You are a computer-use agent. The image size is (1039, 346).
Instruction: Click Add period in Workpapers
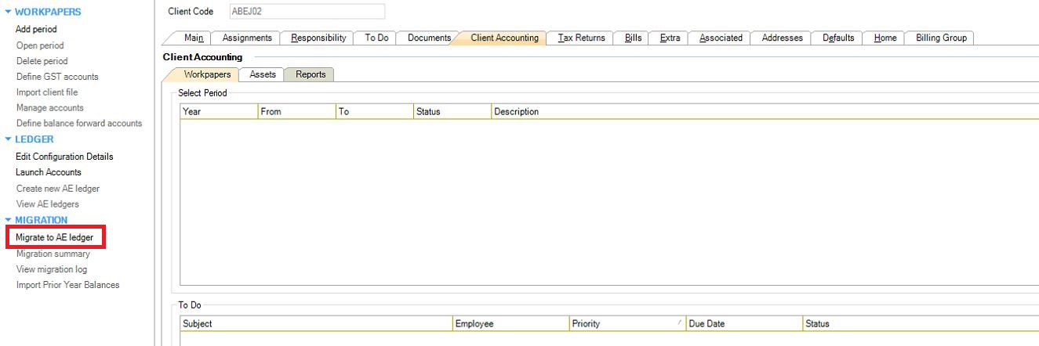point(36,30)
